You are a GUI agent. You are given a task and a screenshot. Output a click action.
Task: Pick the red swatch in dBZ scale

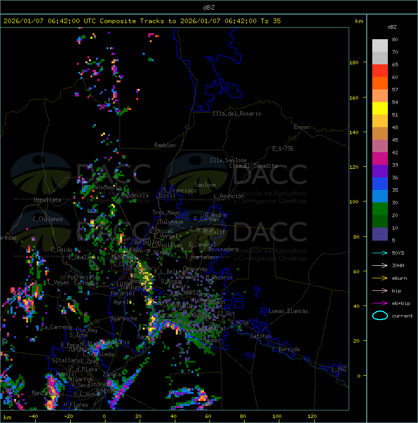[380, 71]
